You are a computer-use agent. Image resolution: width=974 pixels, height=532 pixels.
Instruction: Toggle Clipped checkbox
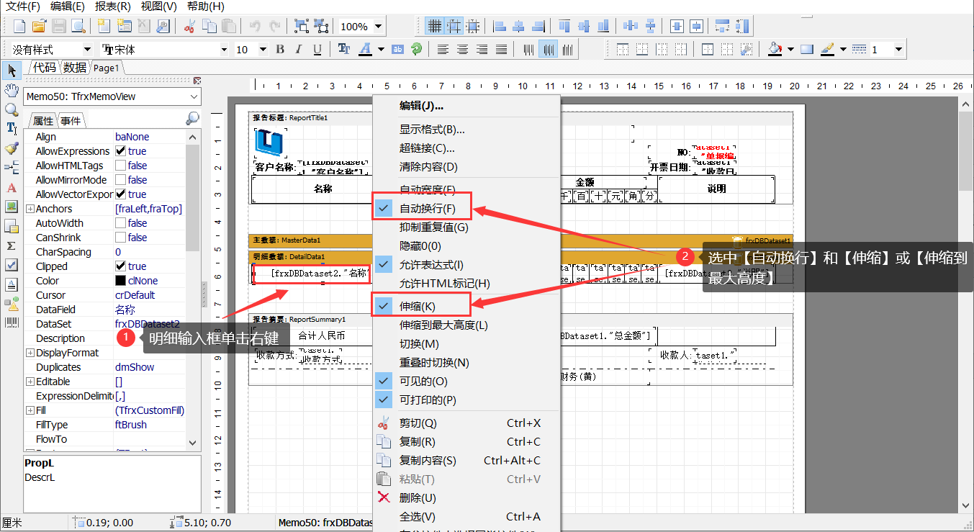(x=121, y=266)
